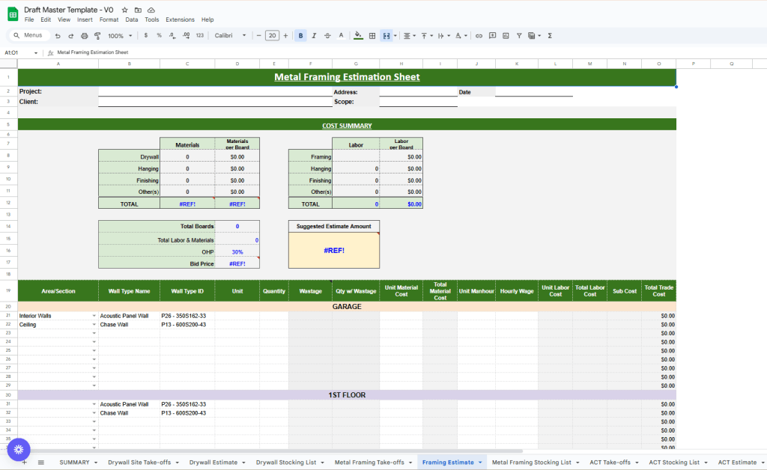The height and width of the screenshot is (470, 767).
Task: Expand the Interior Walls cell dropdown
Action: coord(94,316)
